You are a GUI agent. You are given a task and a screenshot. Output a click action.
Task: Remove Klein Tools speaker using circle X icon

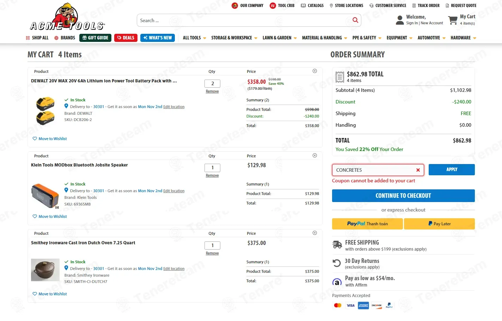point(315,156)
